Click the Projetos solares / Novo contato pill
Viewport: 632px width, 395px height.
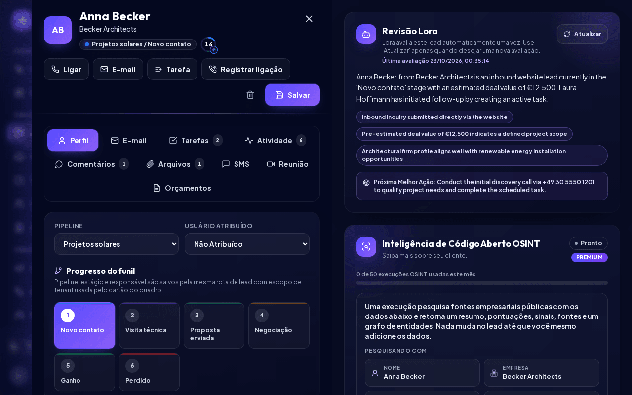[x=138, y=44]
